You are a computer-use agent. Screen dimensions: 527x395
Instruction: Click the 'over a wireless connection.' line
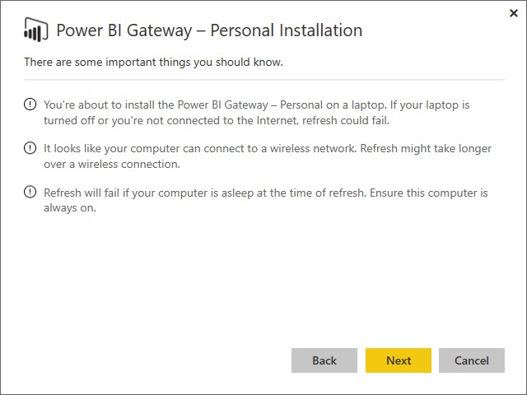click(111, 163)
